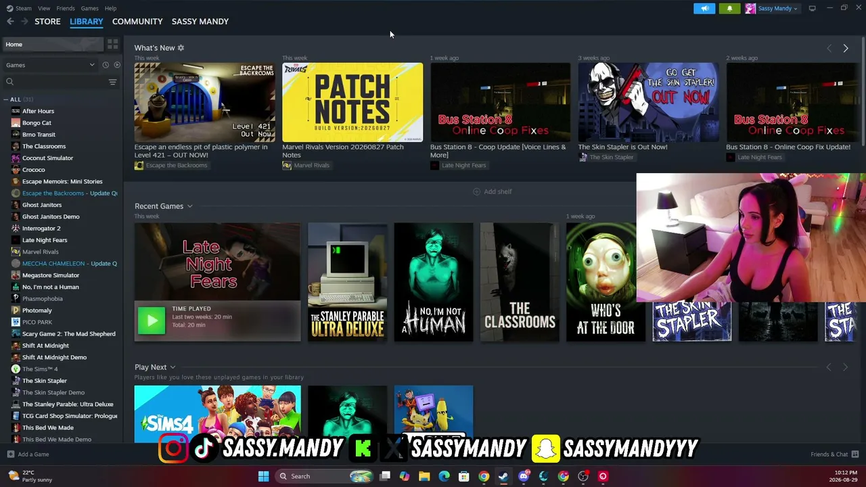
Task: Open The Sims 4 cover in Play Next
Action: click(217, 414)
